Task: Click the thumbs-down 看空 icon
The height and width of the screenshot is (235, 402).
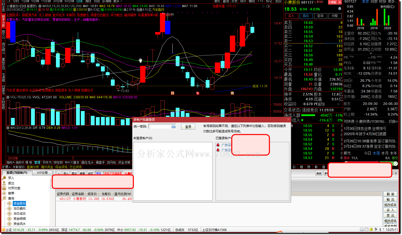Action: 396,164
